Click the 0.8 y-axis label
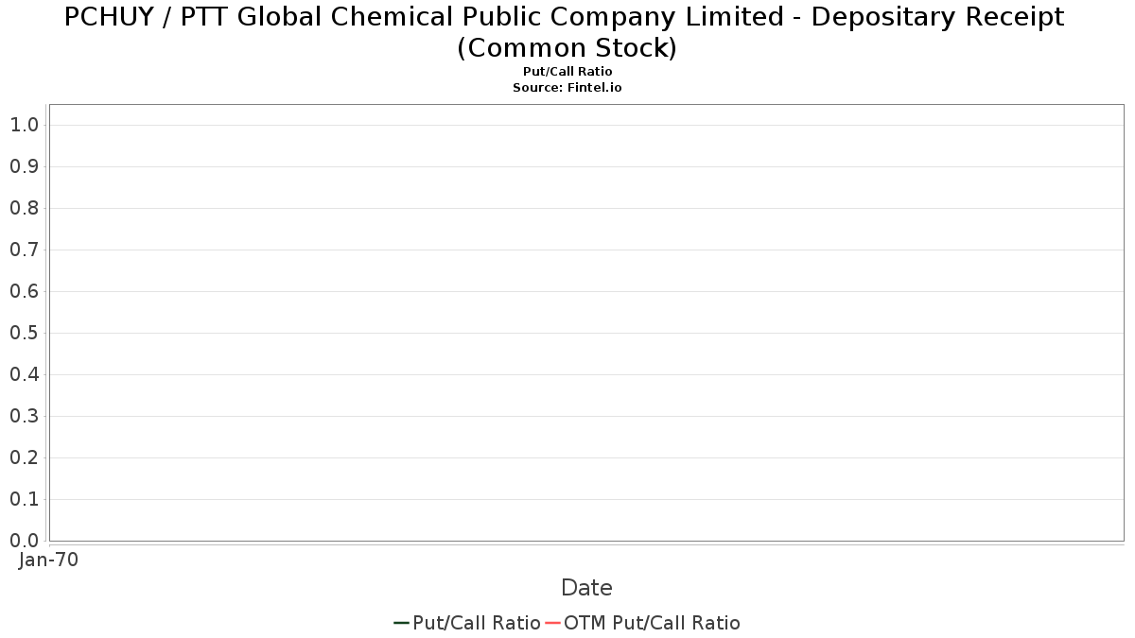 pos(24,208)
